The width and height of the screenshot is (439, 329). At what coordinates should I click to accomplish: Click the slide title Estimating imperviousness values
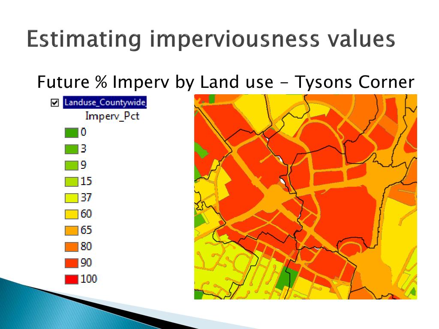click(x=211, y=39)
